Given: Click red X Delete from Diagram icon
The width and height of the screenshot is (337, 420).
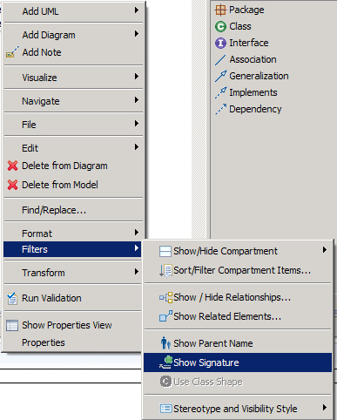Looking at the screenshot, I should pos(12,166).
